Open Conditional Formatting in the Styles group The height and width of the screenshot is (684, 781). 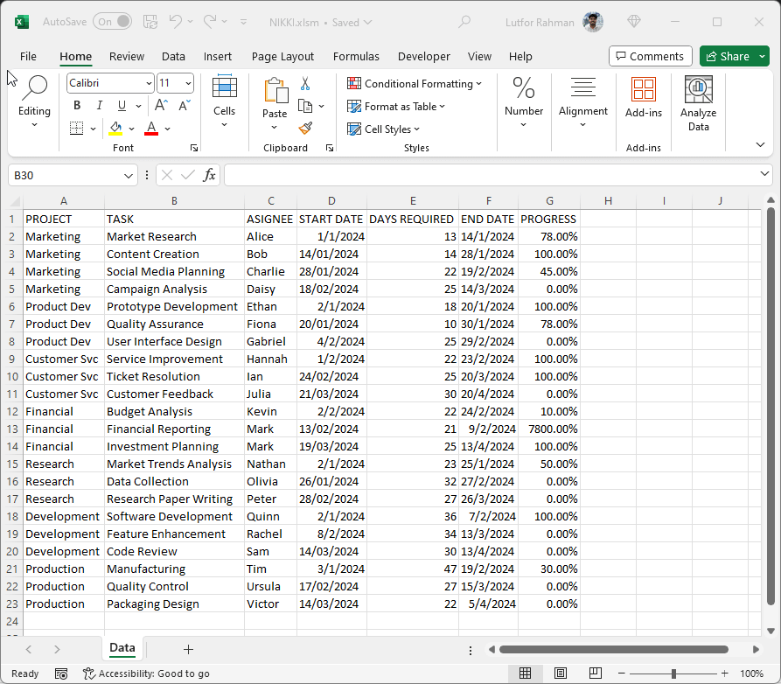415,83
